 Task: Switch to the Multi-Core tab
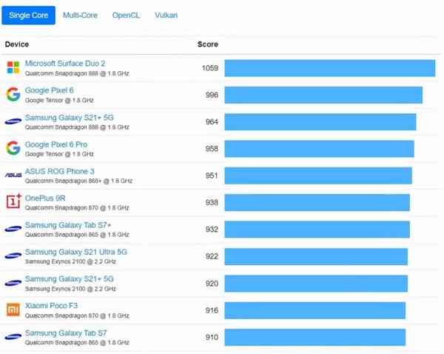80,15
